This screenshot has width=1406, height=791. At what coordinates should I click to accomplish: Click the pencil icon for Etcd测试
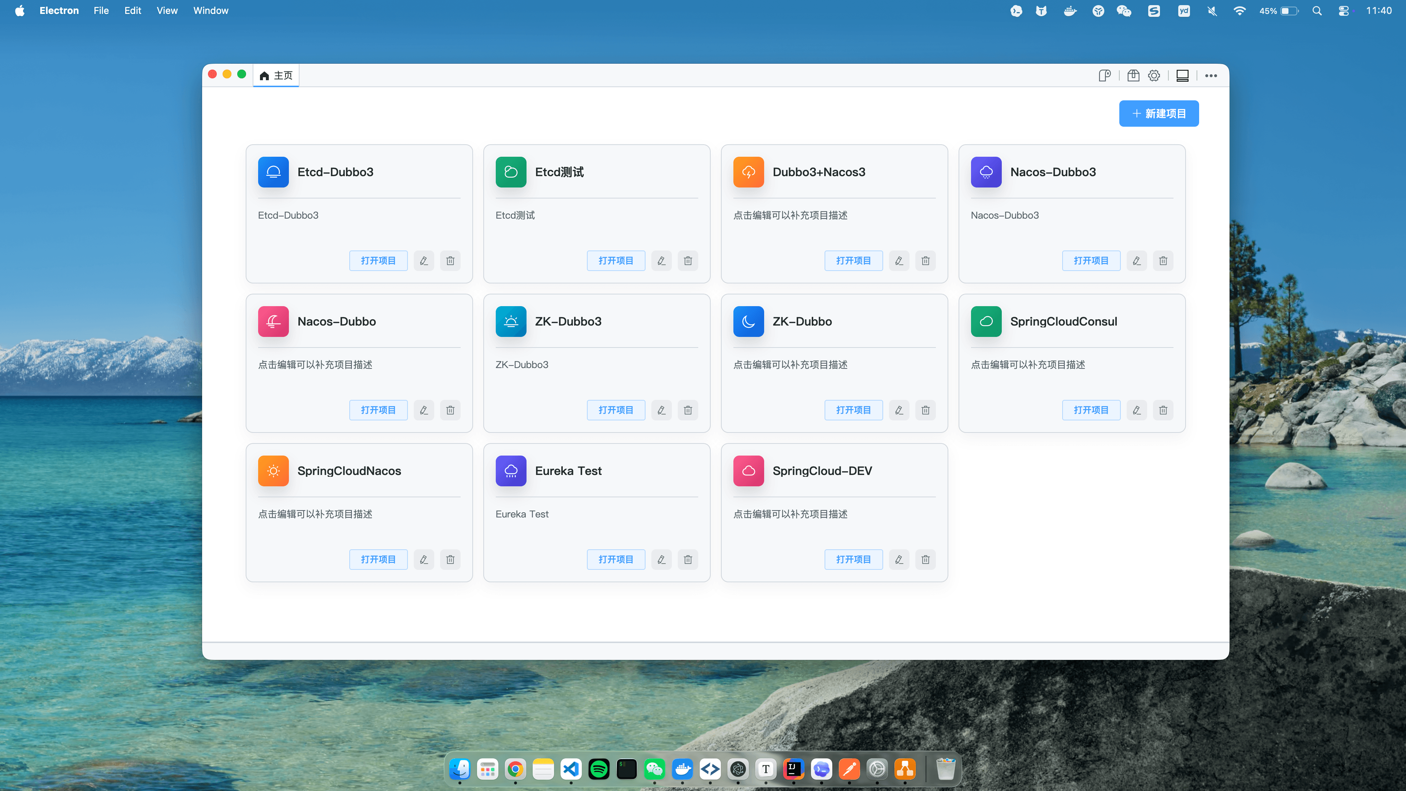pyautogui.click(x=661, y=260)
